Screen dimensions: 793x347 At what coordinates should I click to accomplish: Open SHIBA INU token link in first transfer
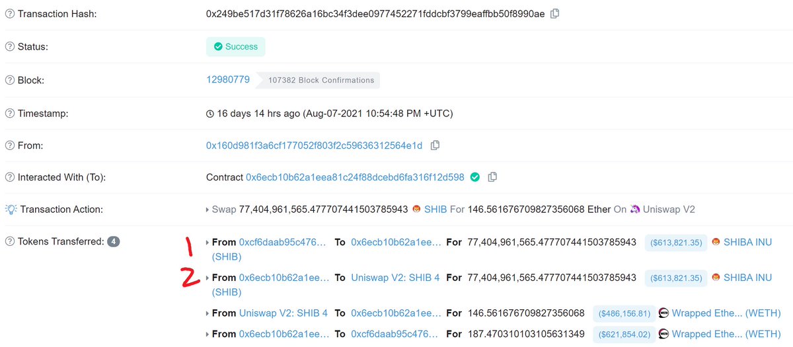tap(747, 242)
